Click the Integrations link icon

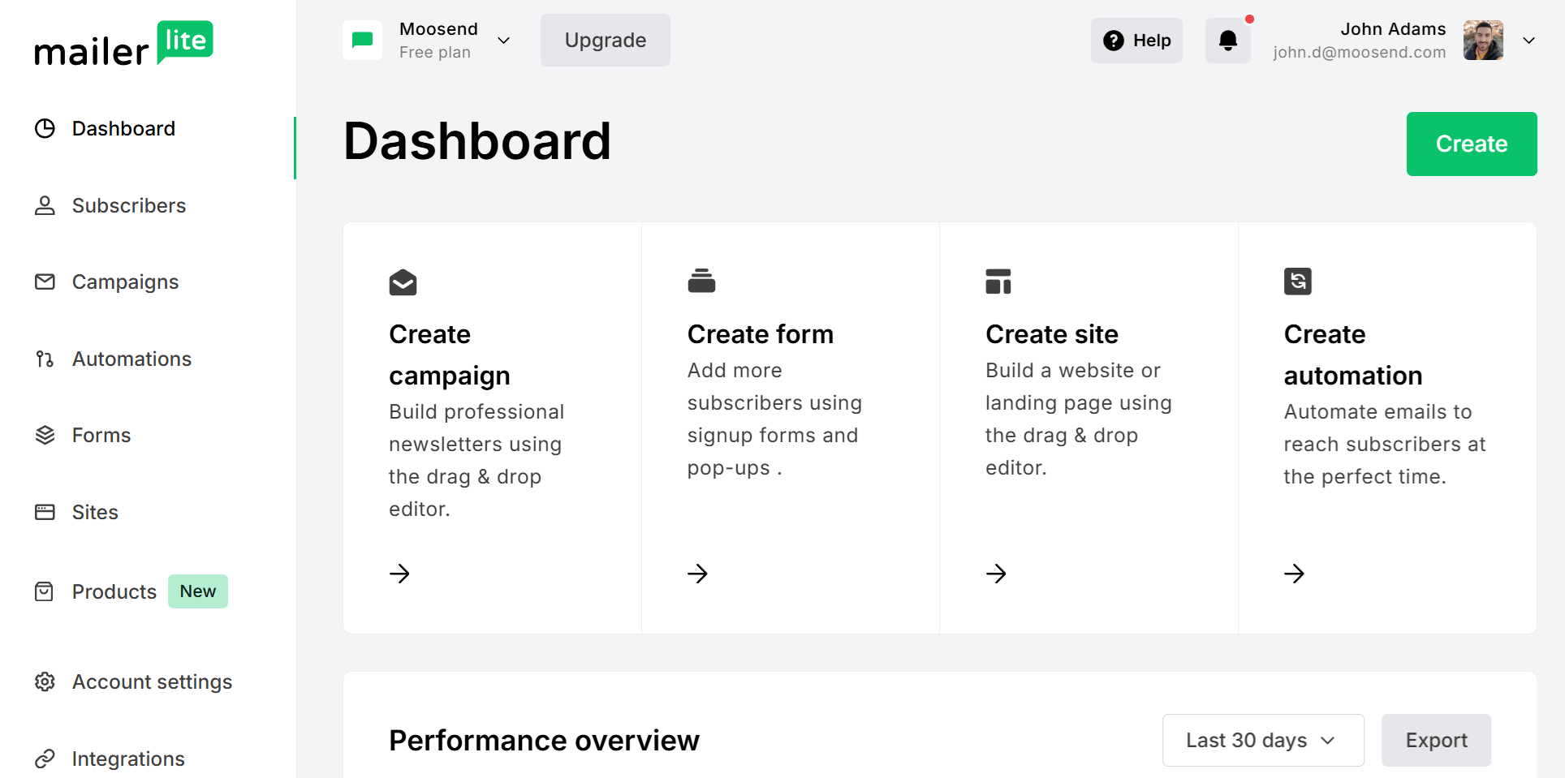click(x=45, y=759)
